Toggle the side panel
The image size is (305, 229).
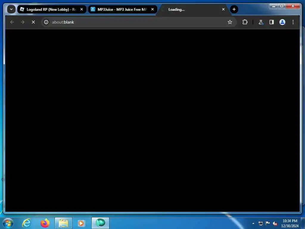point(272,22)
